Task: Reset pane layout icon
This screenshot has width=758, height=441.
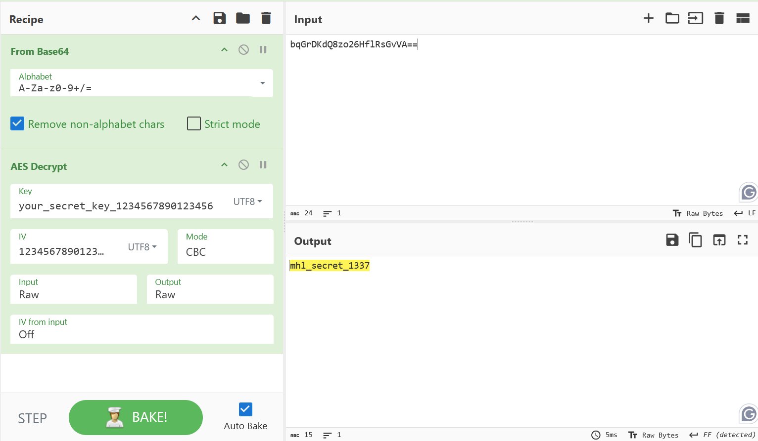Action: tap(743, 19)
